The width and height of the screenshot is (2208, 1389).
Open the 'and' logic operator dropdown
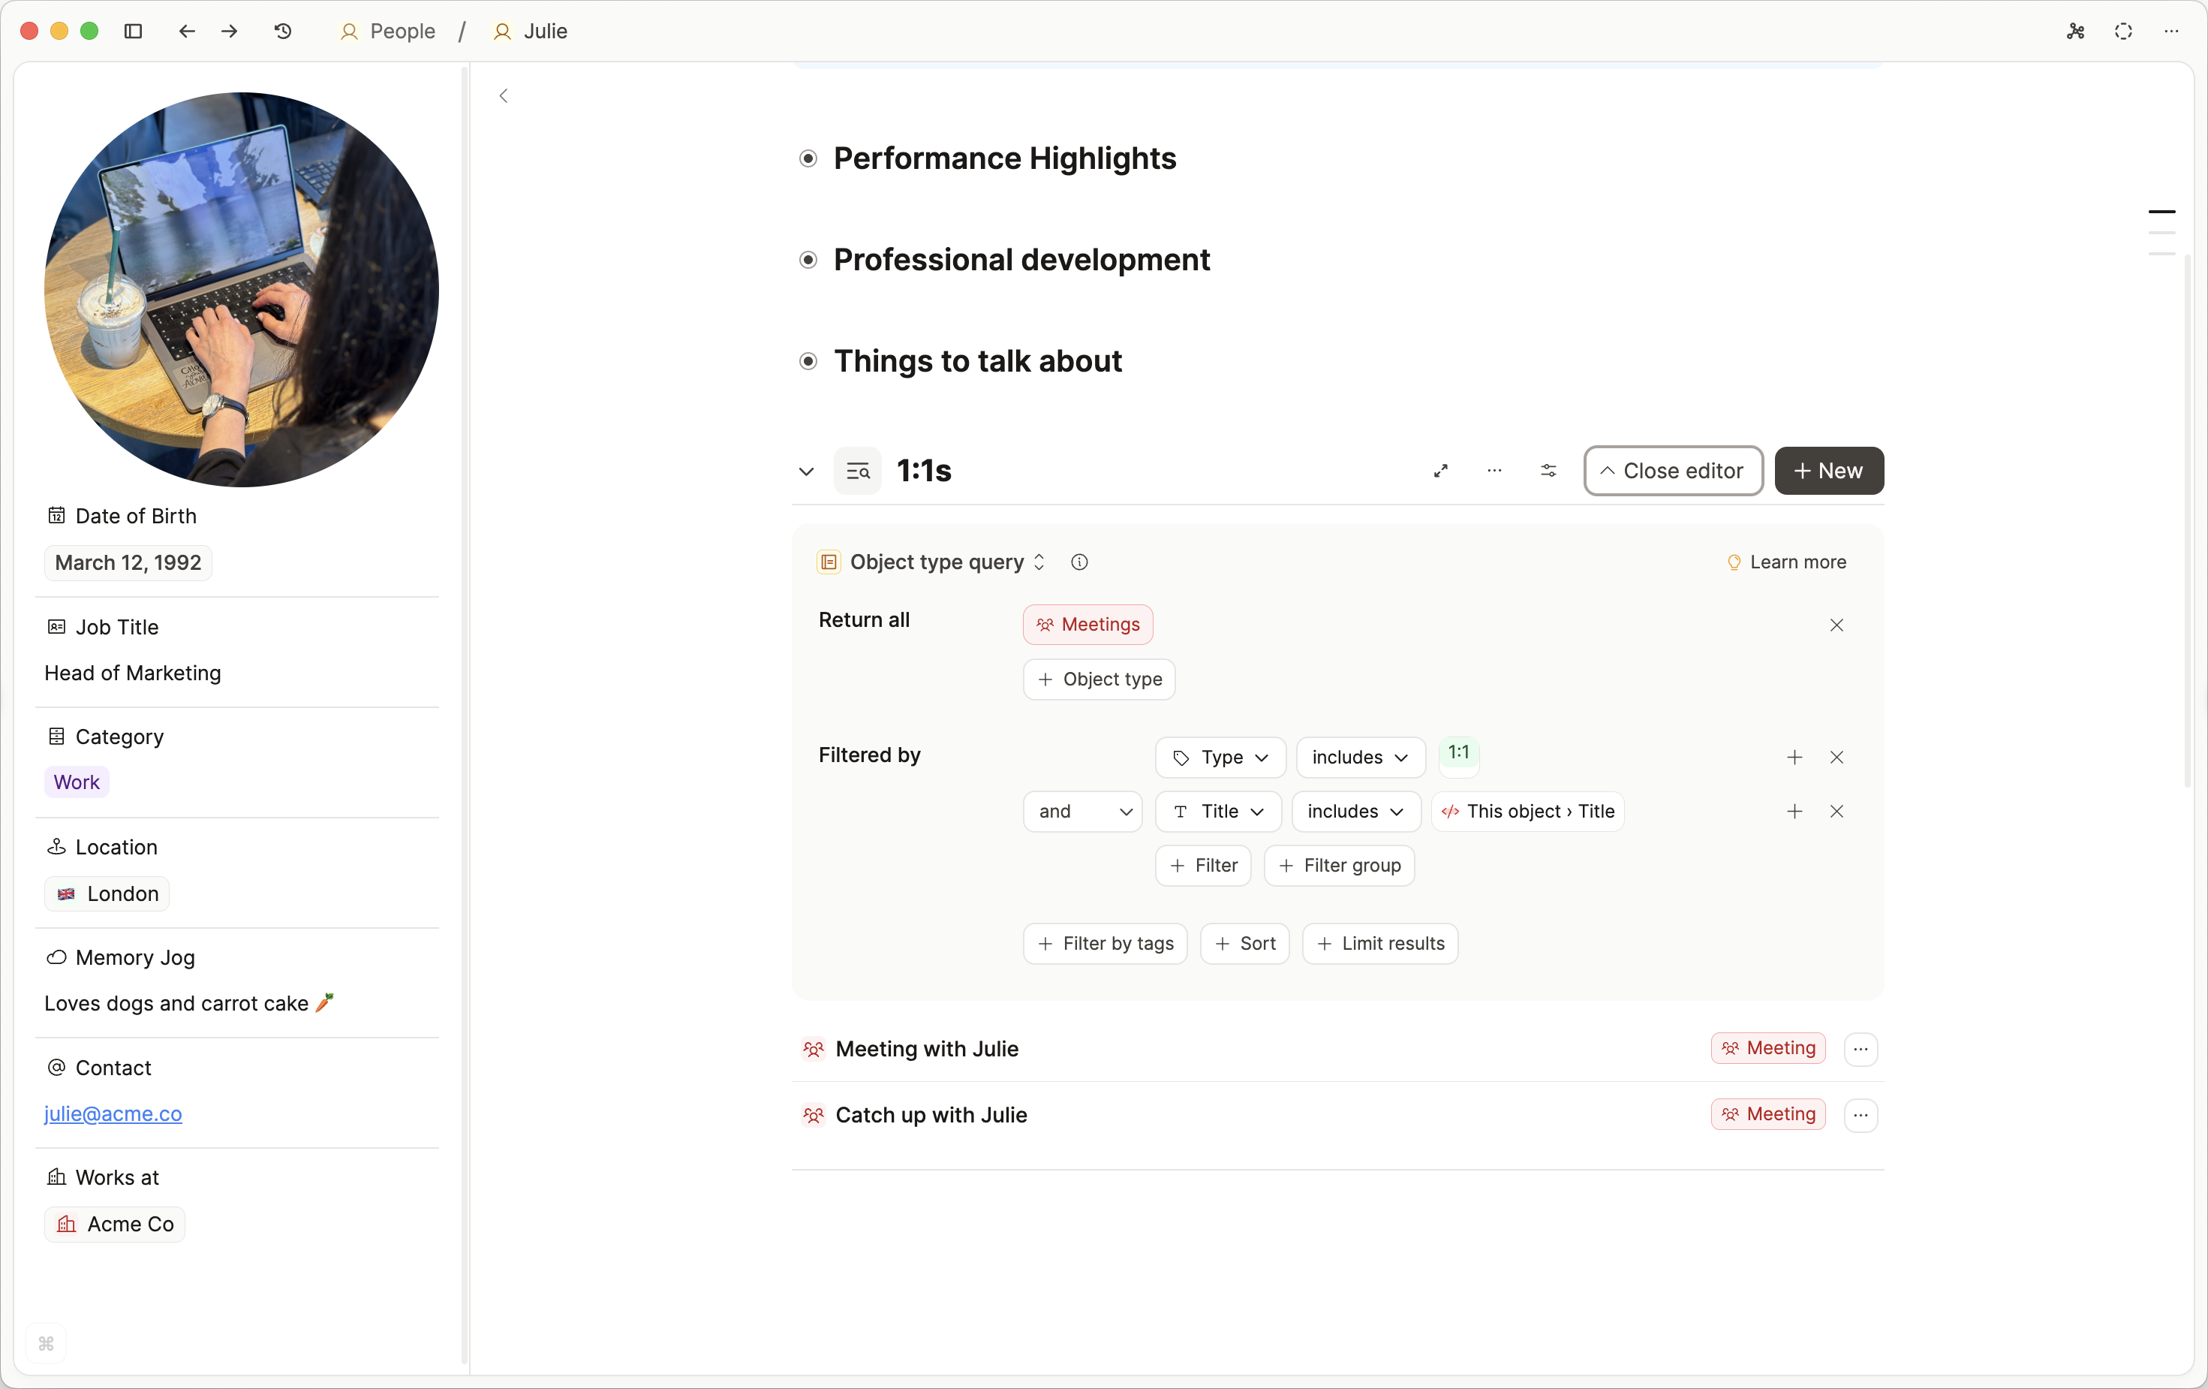(x=1082, y=811)
